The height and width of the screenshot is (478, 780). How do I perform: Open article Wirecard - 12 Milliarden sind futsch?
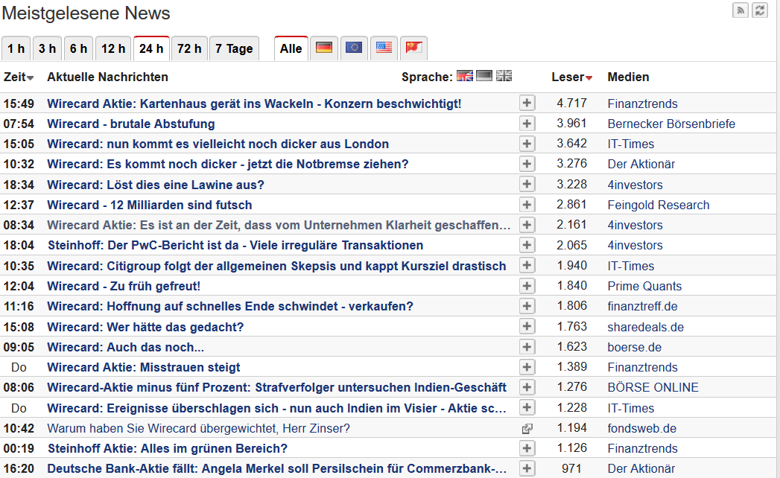click(150, 205)
